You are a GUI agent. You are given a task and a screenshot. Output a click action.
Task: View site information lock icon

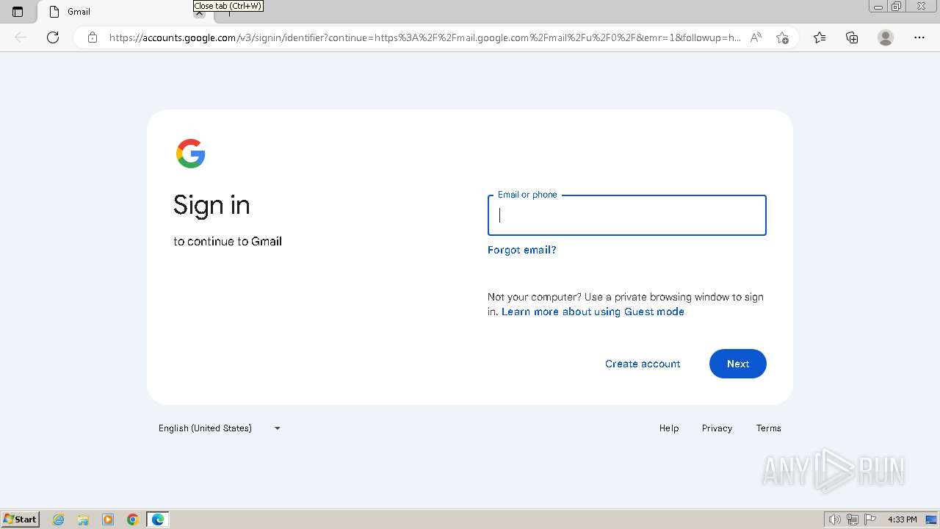93,37
